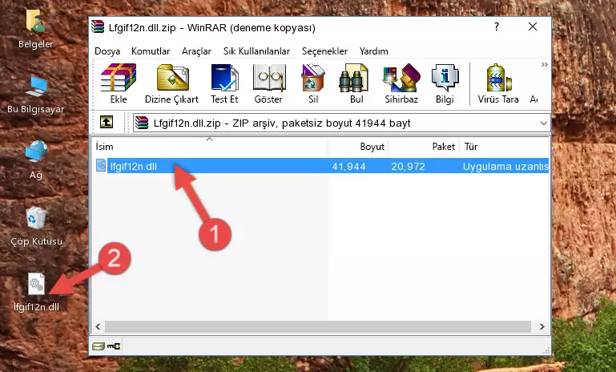This screenshot has height=372, width=616.
Task: Select the Belgeler desktop folder
Action: [x=35, y=29]
